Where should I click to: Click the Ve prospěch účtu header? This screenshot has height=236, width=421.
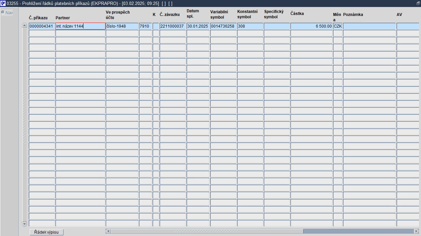pos(118,15)
